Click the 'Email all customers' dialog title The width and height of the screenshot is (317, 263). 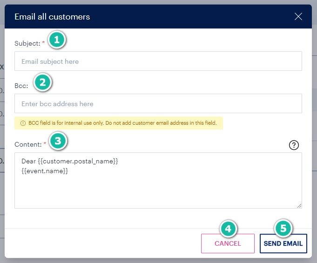52,17
